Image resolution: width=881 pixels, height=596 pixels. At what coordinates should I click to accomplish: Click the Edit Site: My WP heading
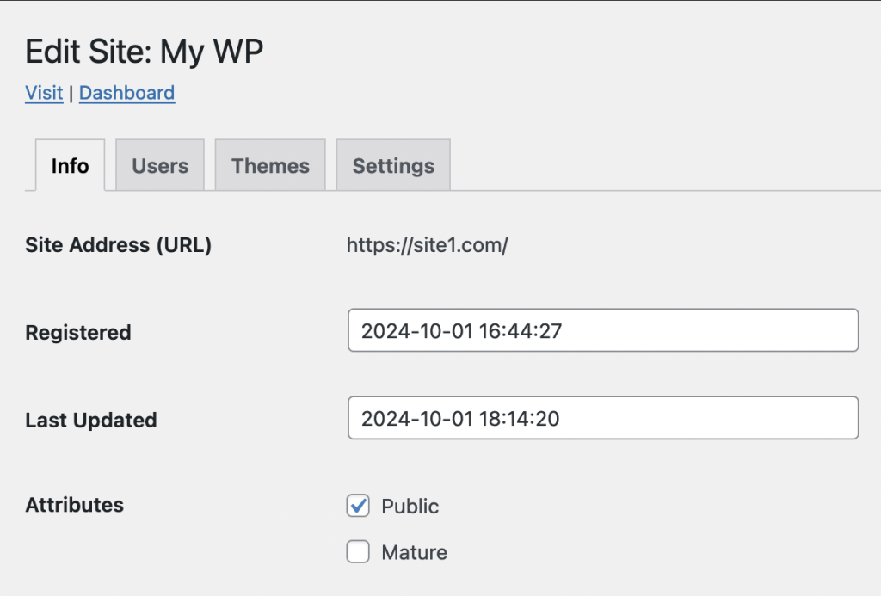pos(144,52)
